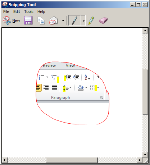Close the Snipping Tool window
Screen dimensions: 150x165
145,5
